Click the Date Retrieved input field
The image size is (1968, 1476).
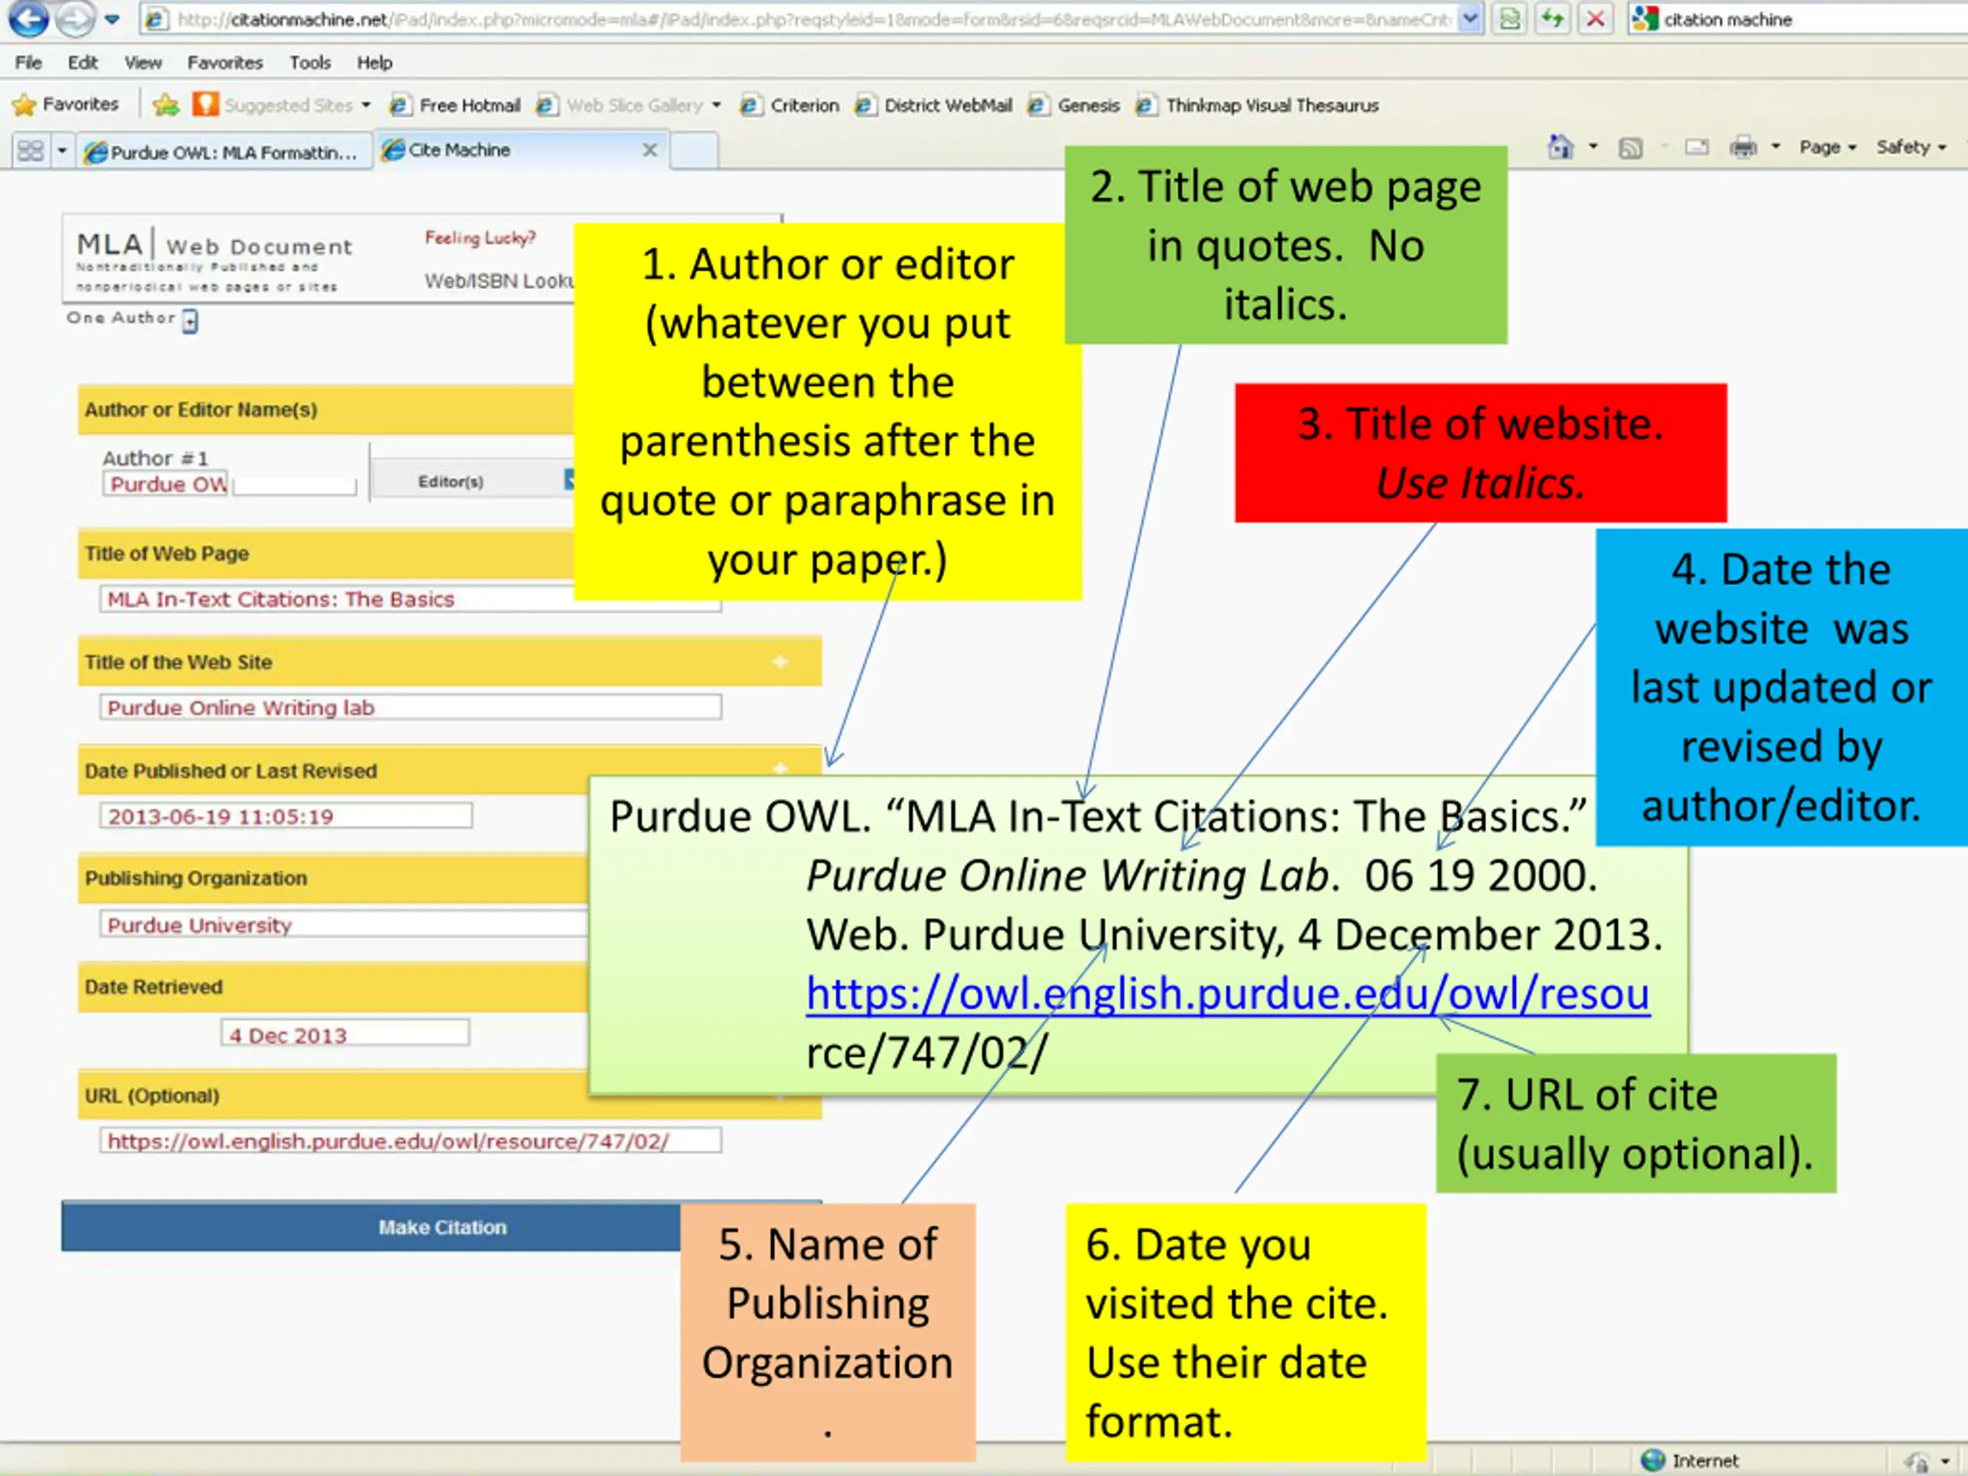tap(345, 1034)
